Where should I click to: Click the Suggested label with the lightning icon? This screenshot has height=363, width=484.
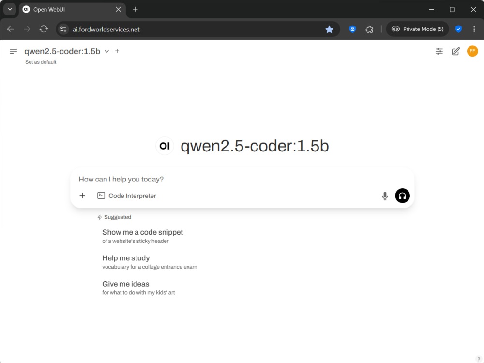pyautogui.click(x=114, y=217)
